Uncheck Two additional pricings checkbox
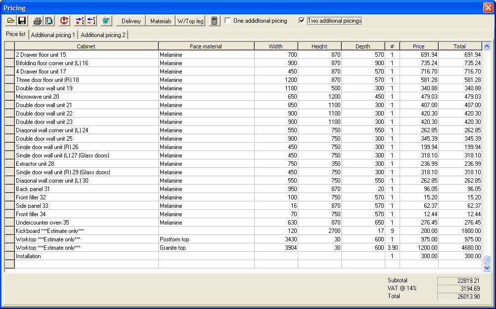The width and height of the screenshot is (496, 309). click(302, 21)
